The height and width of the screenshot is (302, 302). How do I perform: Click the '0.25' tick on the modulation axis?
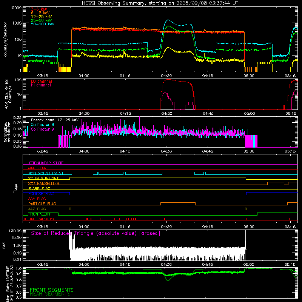pos(18,118)
